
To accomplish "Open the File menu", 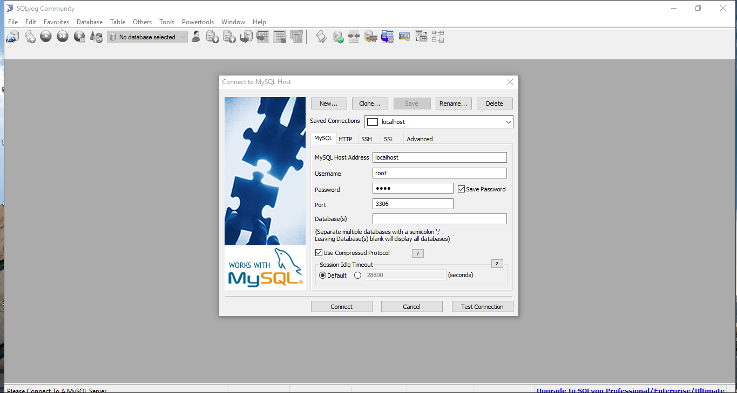I will click(13, 22).
